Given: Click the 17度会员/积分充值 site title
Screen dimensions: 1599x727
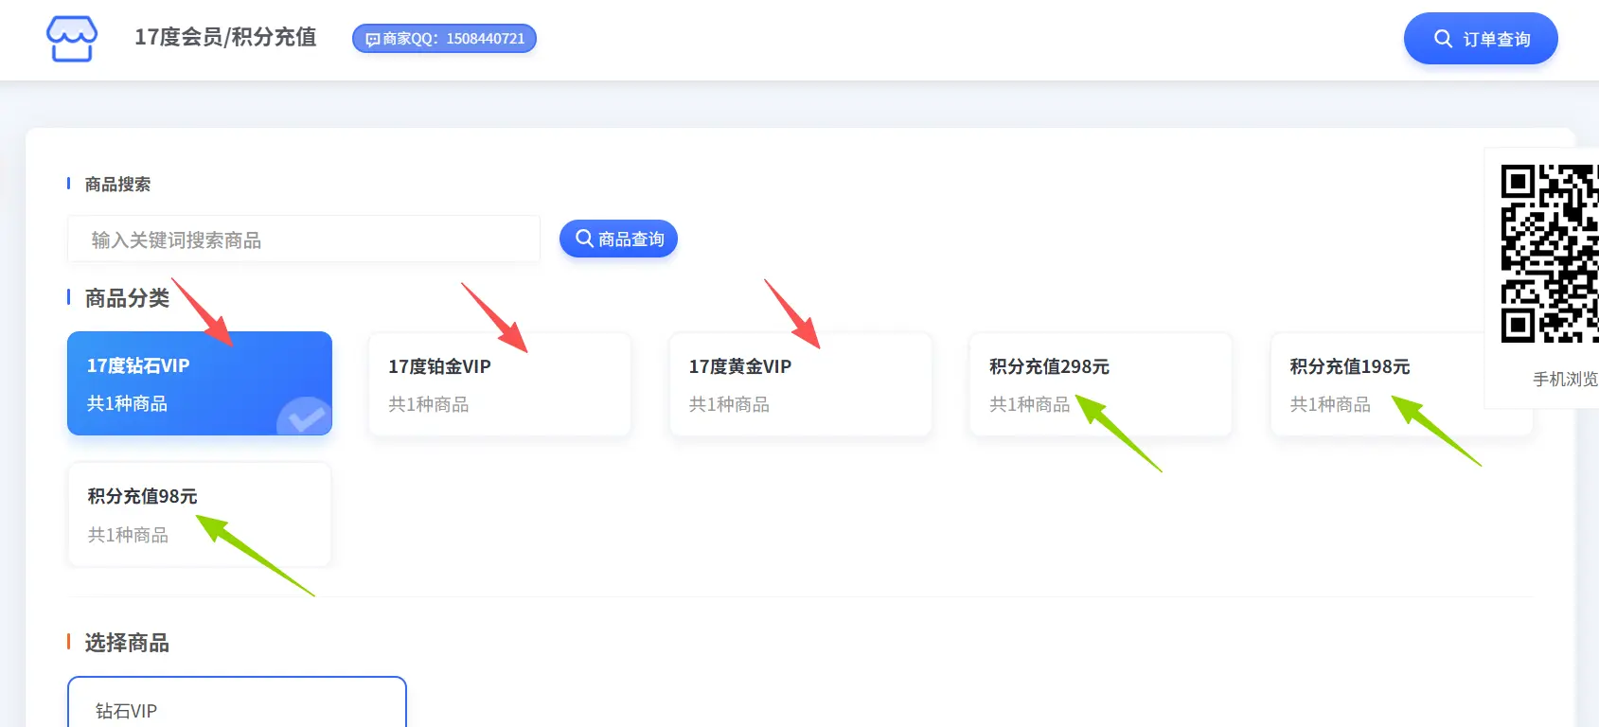Looking at the screenshot, I should tap(225, 38).
